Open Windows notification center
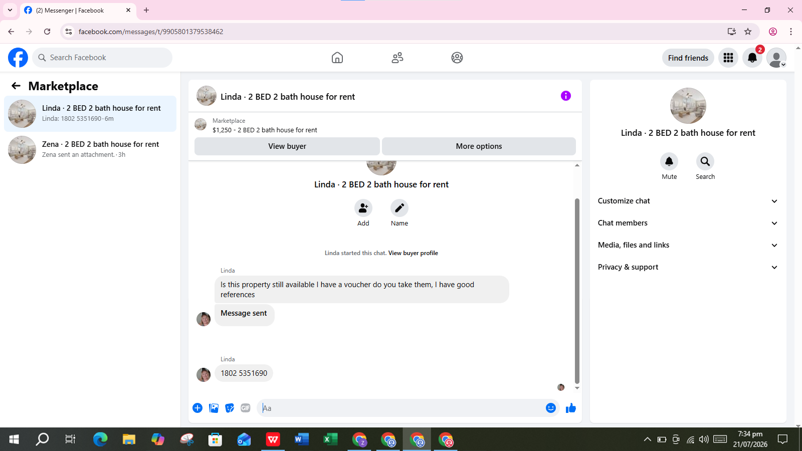802x451 pixels. point(782,439)
